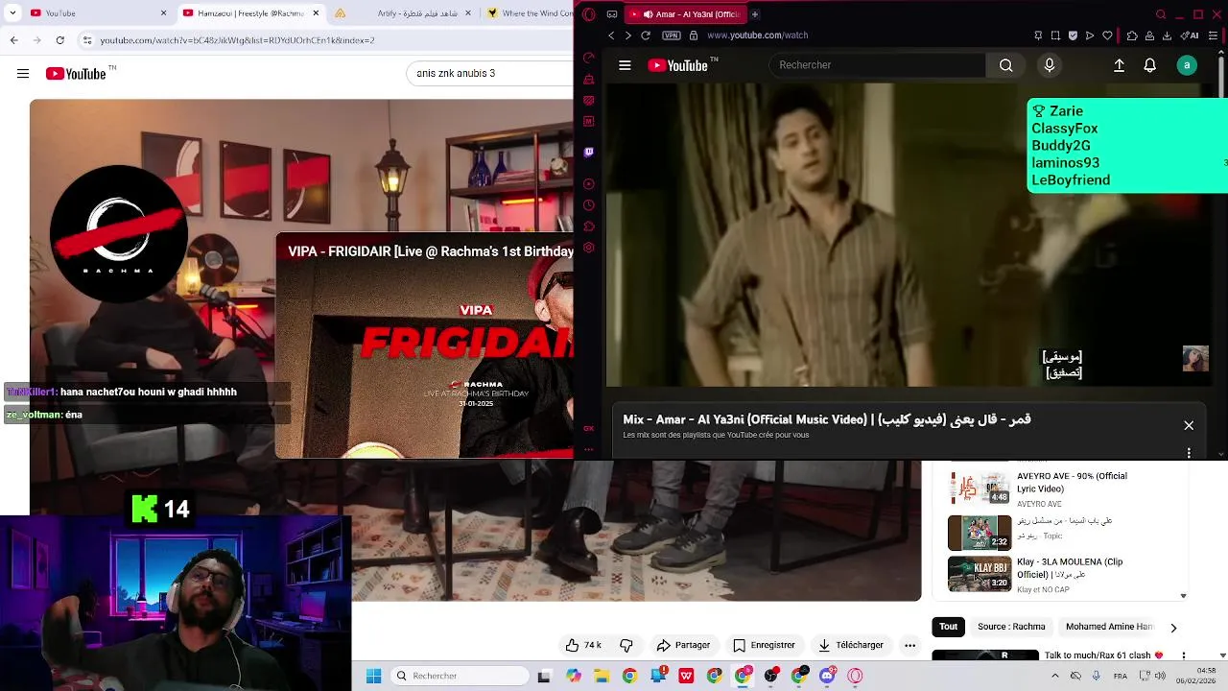Viewport: 1228px width, 691px height.
Task: Open the tab islands workspace icon in Opera
Action: coord(612,14)
